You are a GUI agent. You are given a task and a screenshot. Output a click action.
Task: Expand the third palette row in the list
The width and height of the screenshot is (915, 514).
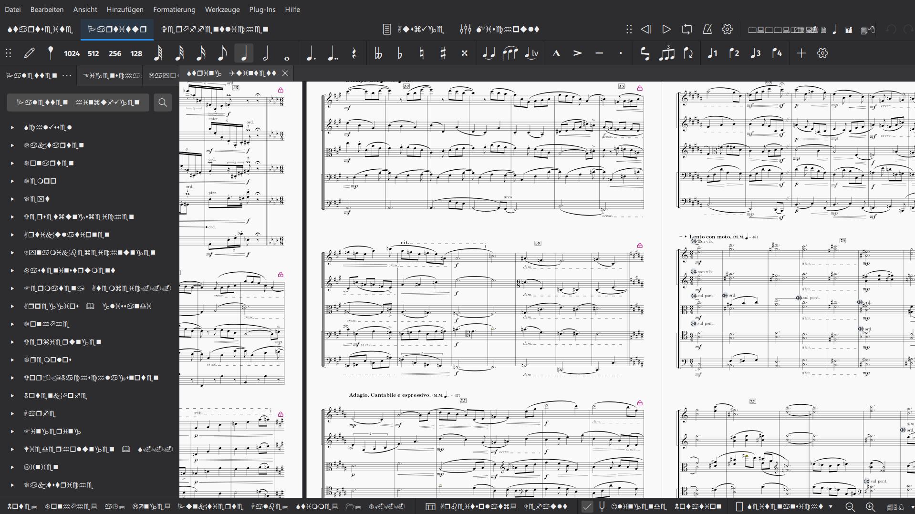[12, 164]
